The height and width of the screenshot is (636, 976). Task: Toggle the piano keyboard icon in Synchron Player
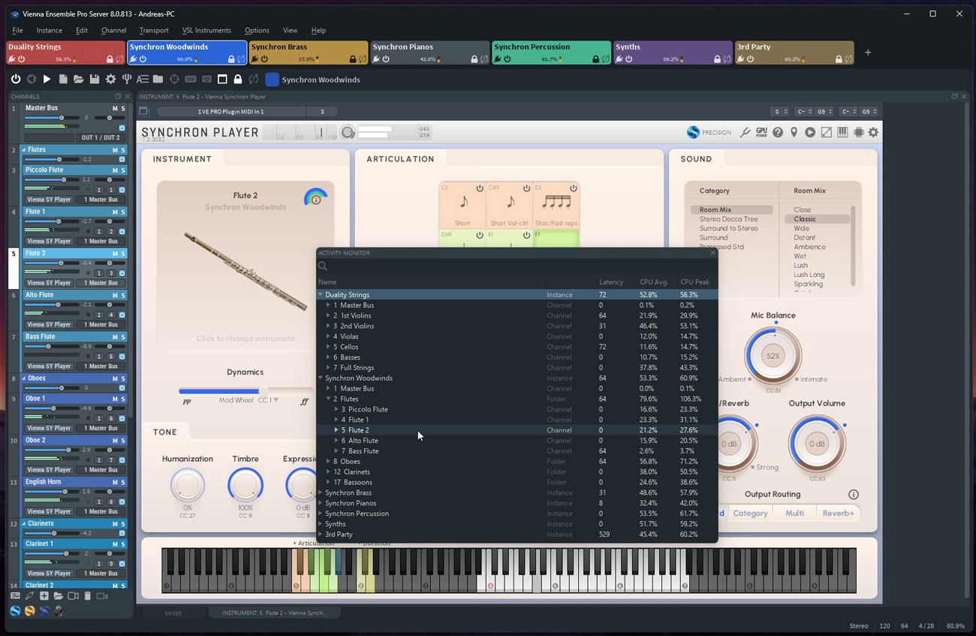click(842, 132)
